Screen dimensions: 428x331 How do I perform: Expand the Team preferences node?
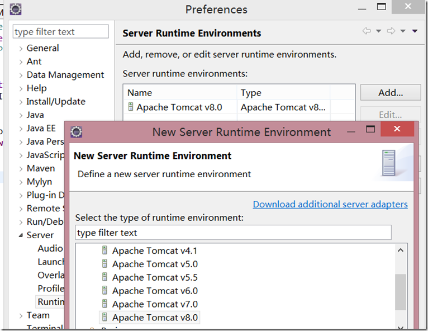(x=21, y=316)
